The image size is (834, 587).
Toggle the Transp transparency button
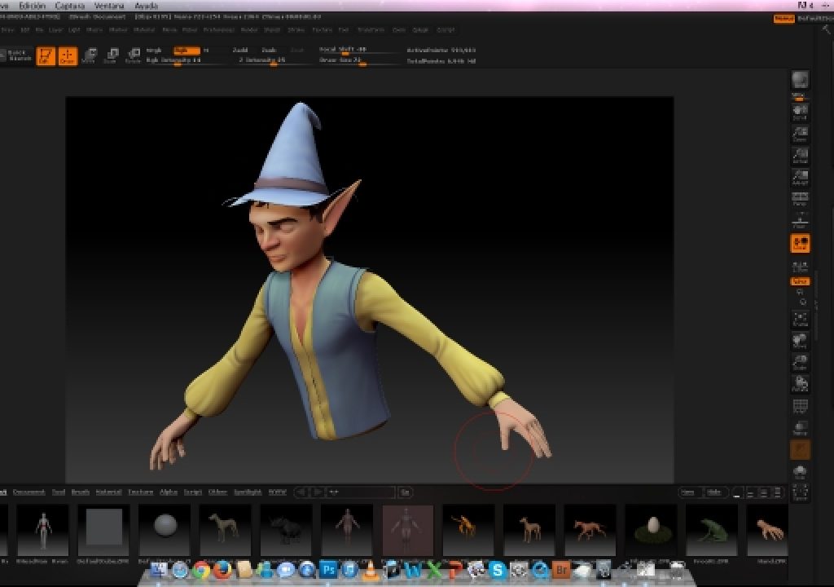(800, 428)
